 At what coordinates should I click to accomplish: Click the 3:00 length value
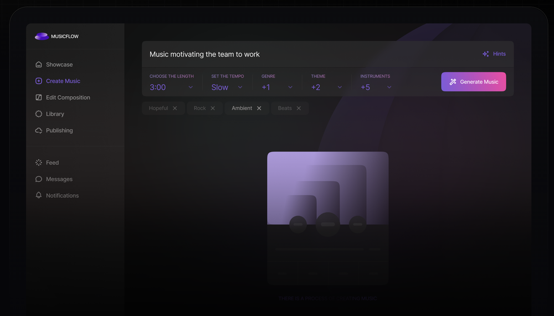coord(157,87)
